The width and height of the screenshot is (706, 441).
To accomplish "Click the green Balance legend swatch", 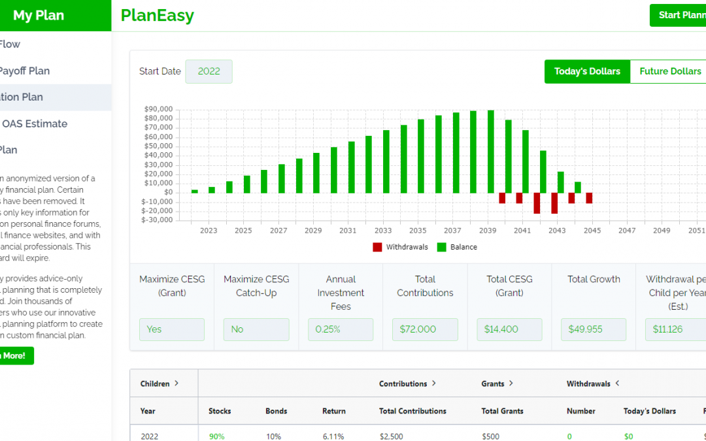I will tap(442, 247).
